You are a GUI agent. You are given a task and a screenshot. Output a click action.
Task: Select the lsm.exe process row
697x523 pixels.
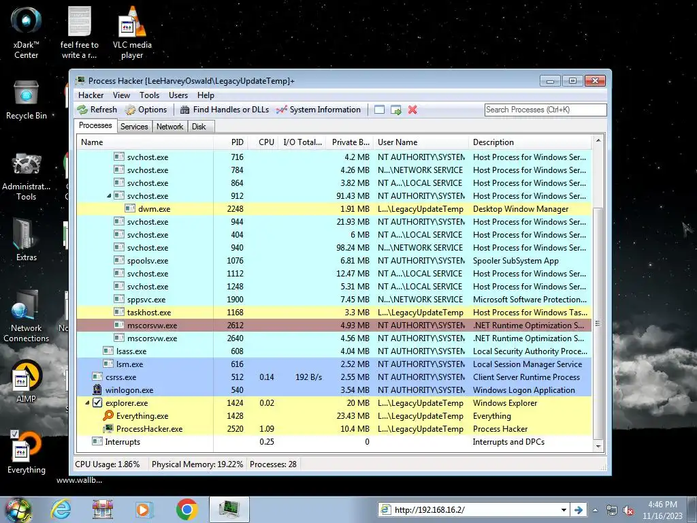tap(334, 364)
